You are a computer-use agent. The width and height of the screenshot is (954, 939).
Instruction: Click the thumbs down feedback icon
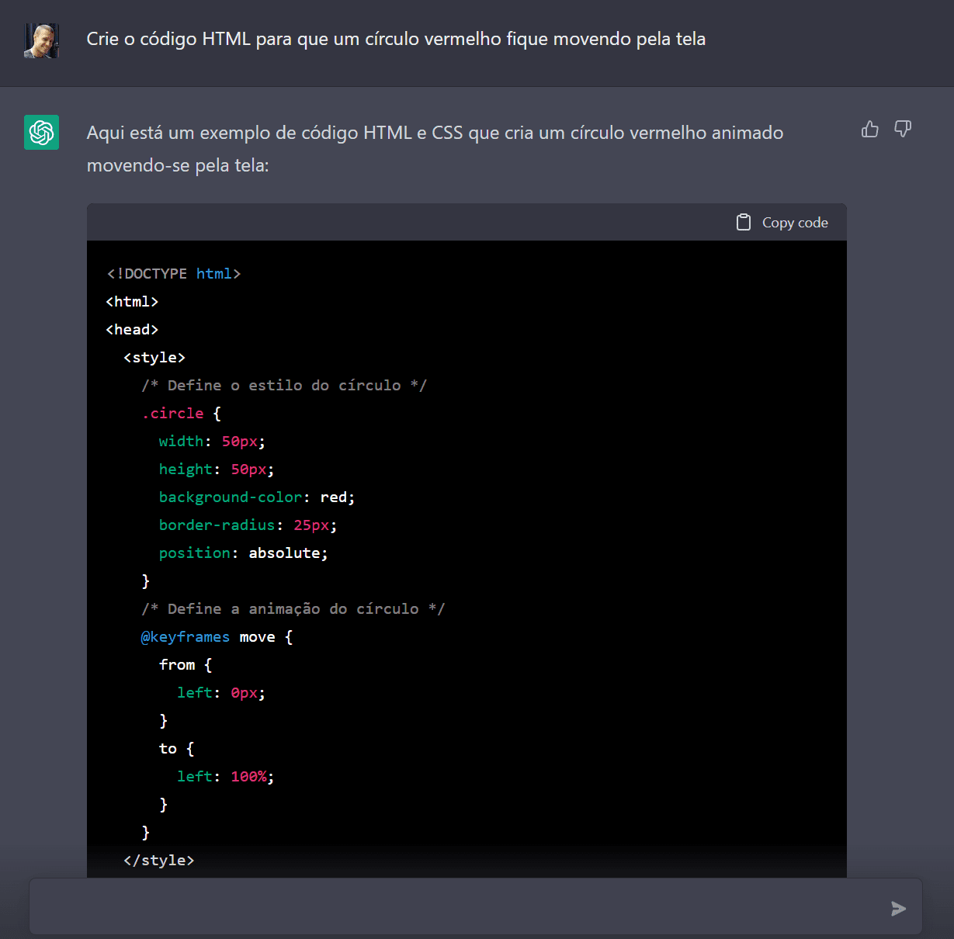pyautogui.click(x=903, y=130)
